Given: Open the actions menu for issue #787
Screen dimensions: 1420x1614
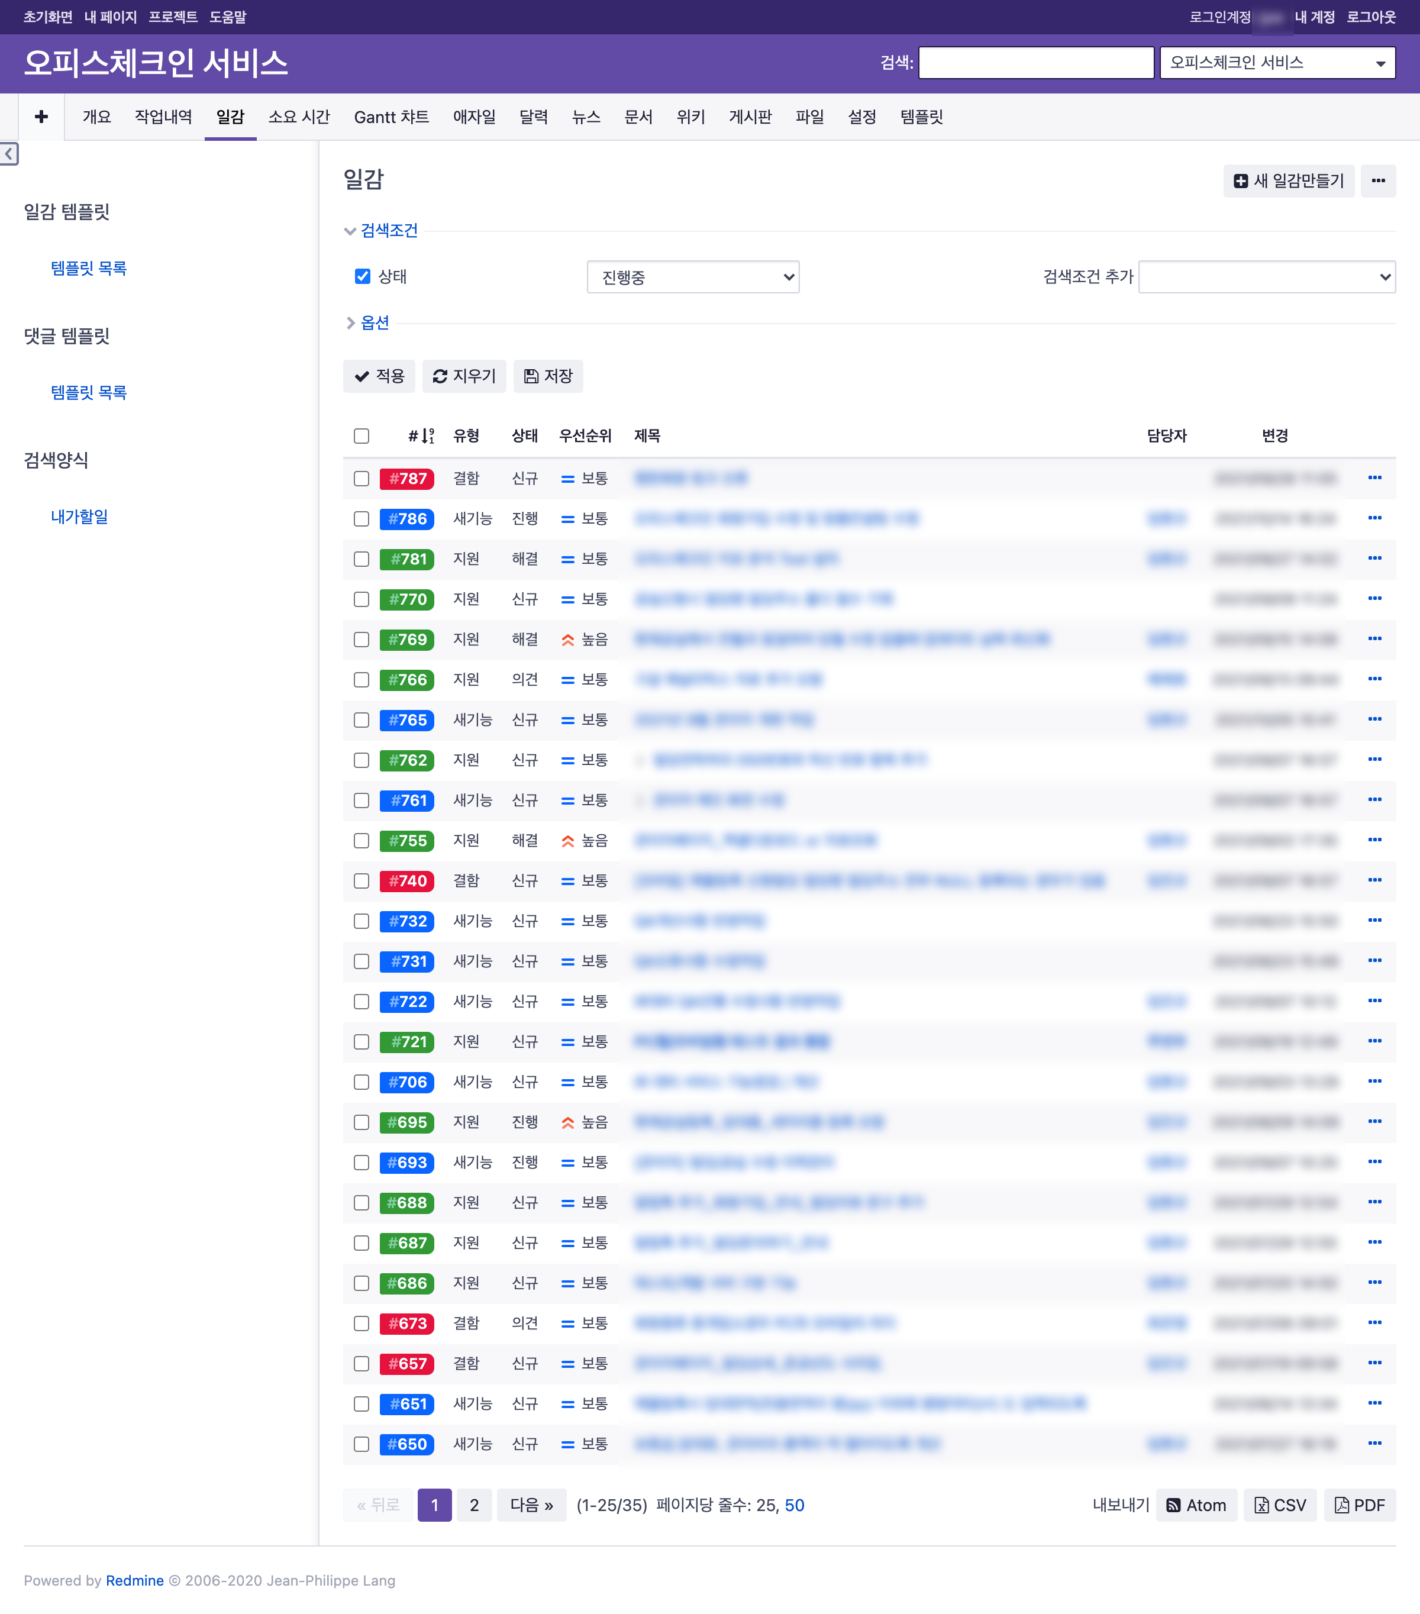Looking at the screenshot, I should pyautogui.click(x=1374, y=477).
